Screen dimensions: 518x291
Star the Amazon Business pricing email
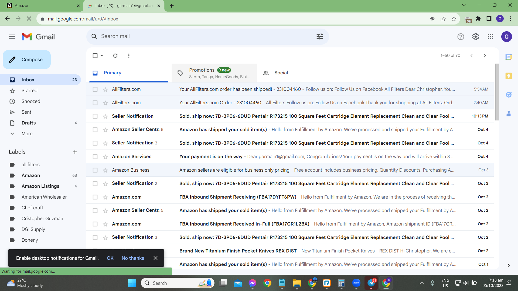click(x=105, y=170)
